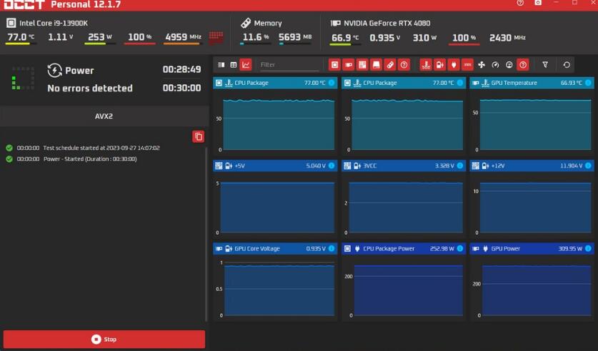Click the log scrollbar beside the entries
Screen dimensions: 598x351
206,234
